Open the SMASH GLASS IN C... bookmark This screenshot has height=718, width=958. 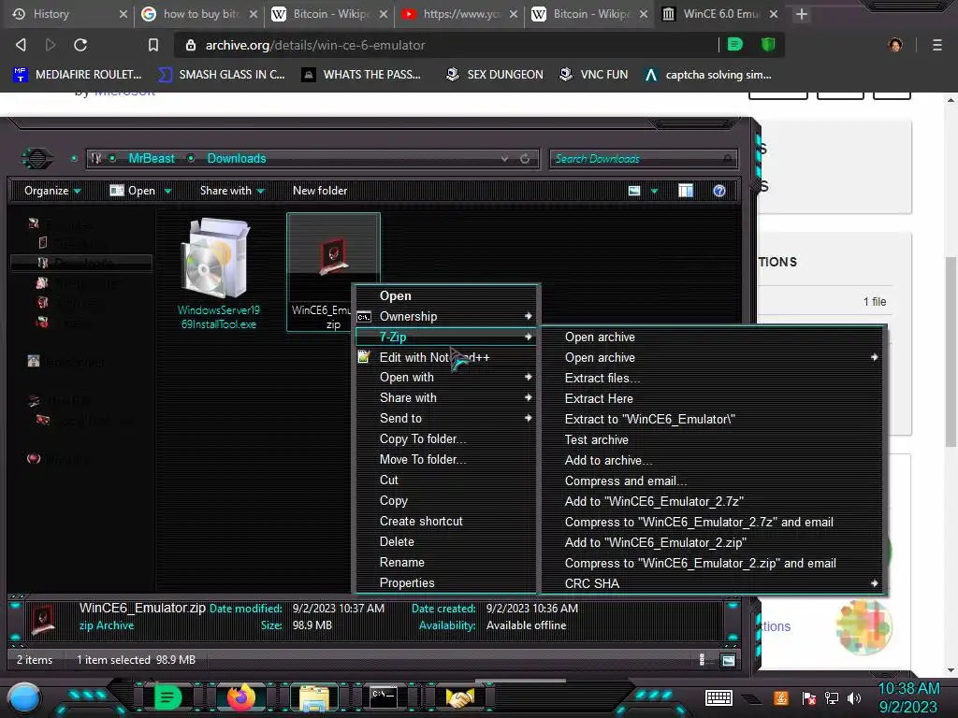click(x=221, y=75)
